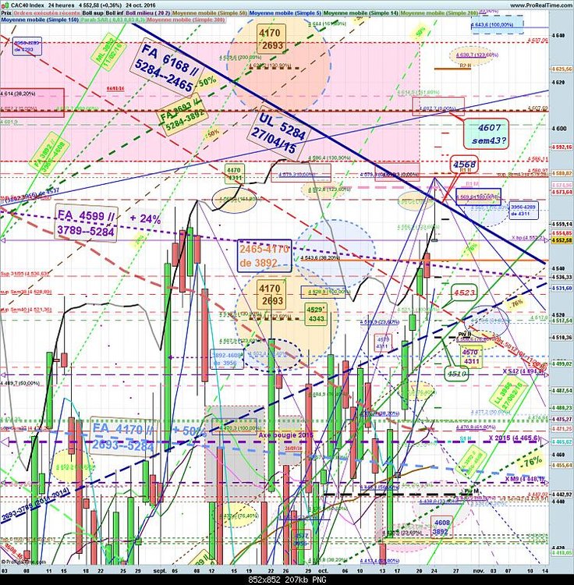The image size is (574, 585).
Task: Click the 4 499,02 price axis label
Action: click(562, 363)
